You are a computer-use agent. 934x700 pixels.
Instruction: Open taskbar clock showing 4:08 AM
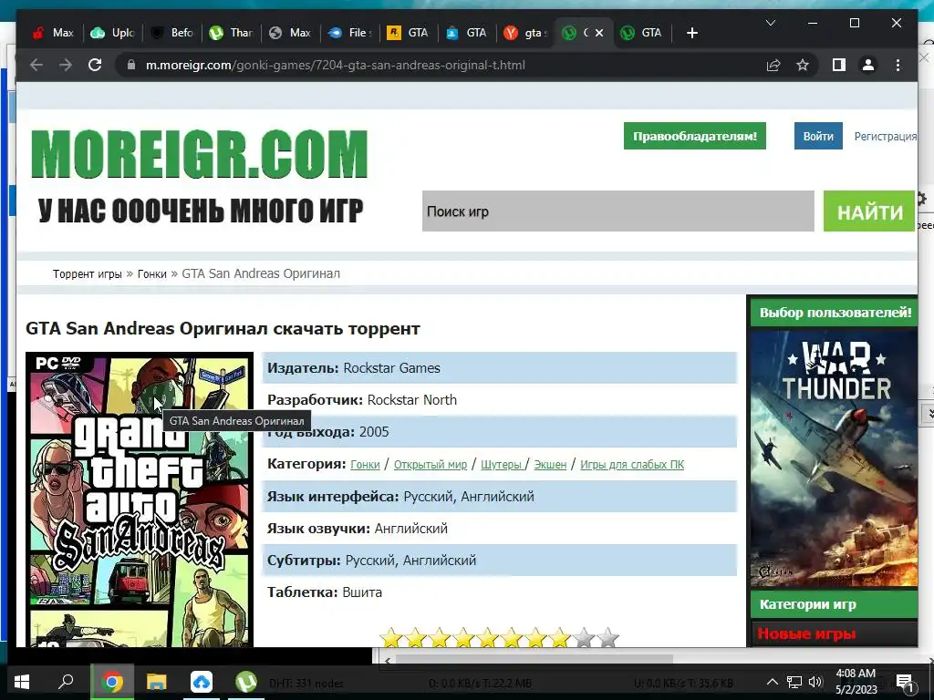[x=856, y=682]
